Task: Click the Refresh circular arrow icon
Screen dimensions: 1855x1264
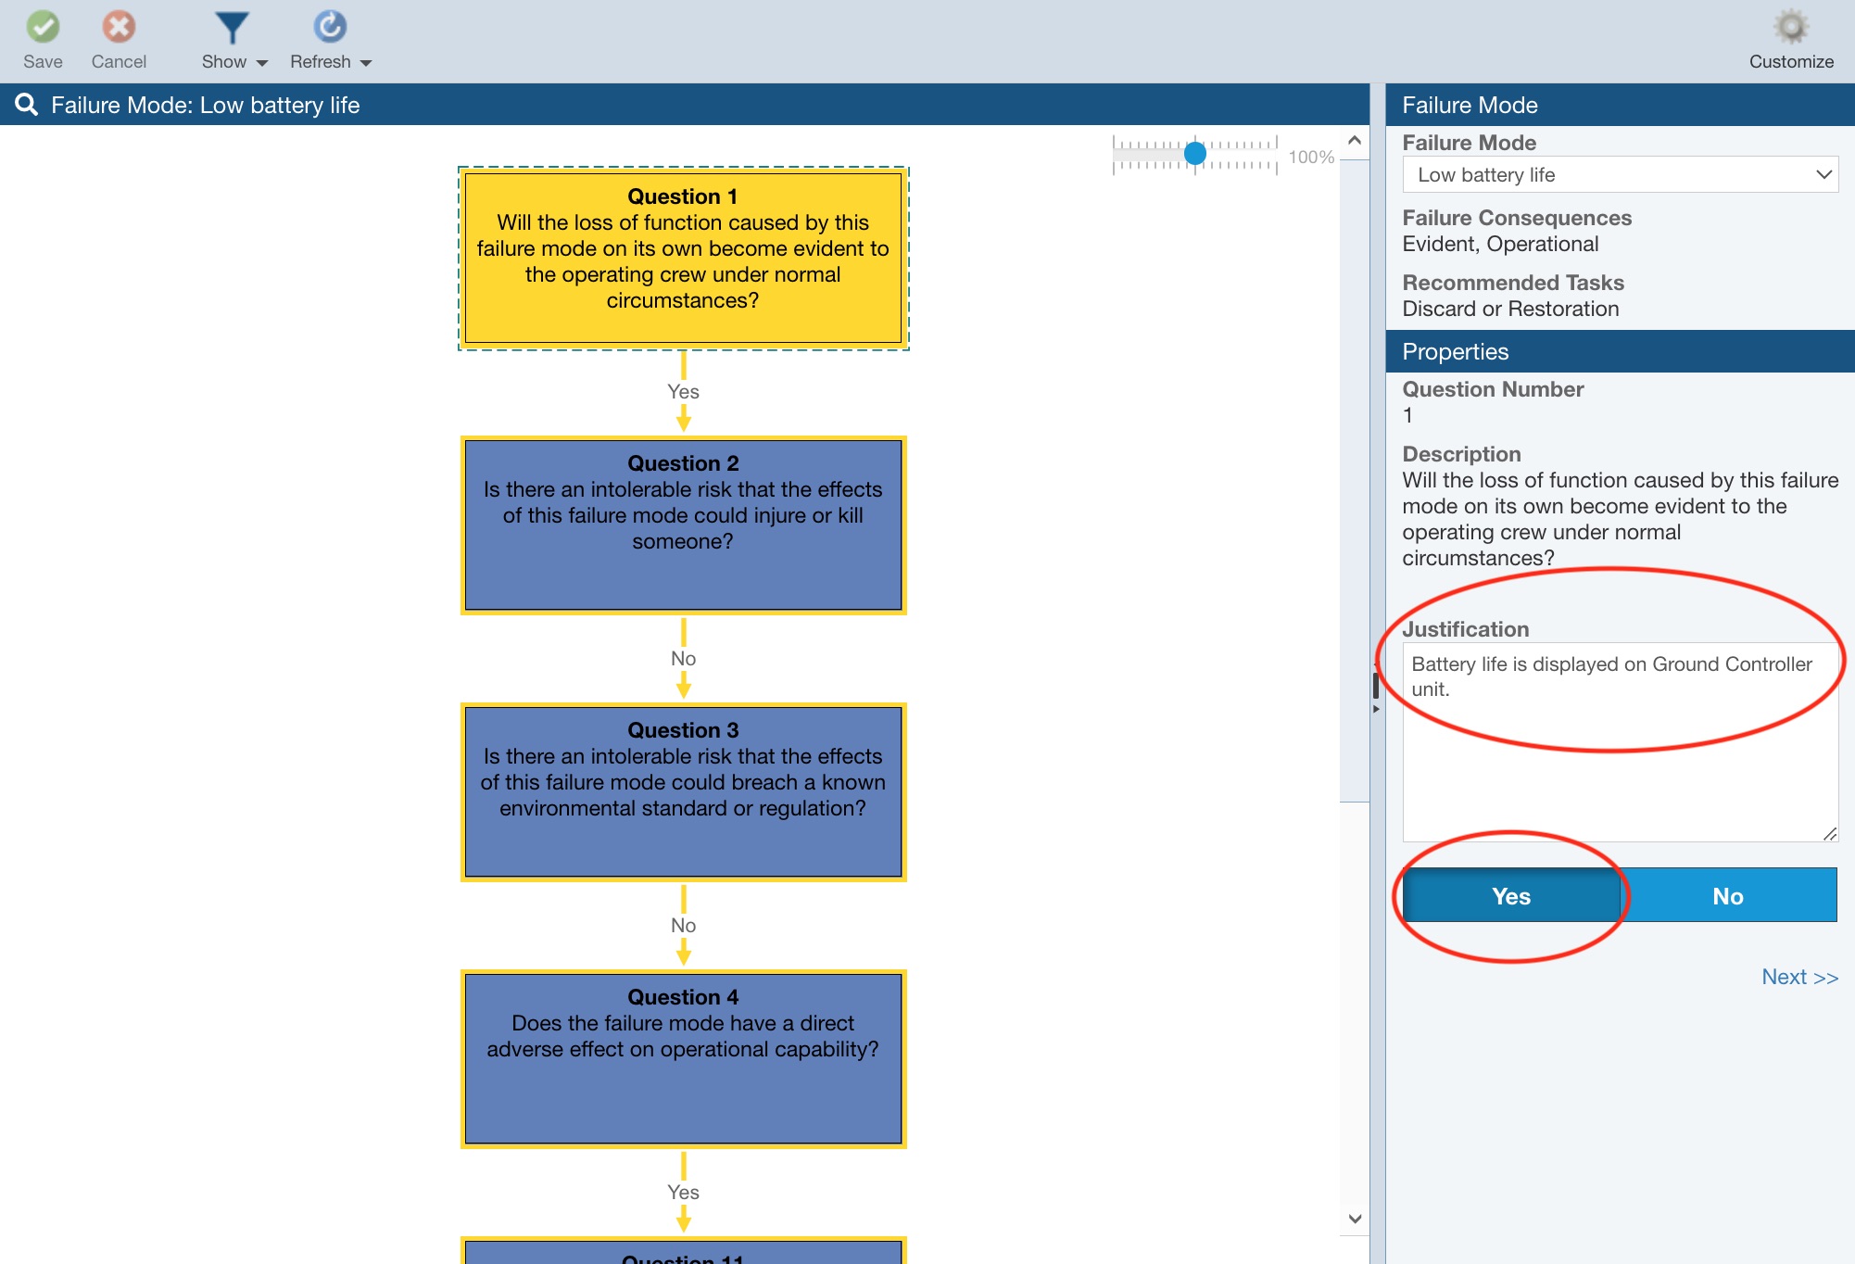Action: (x=329, y=28)
